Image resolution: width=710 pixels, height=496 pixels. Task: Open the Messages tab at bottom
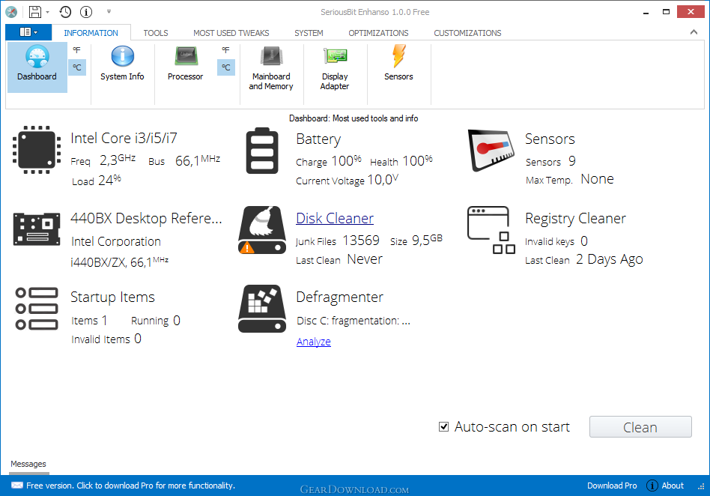point(28,465)
